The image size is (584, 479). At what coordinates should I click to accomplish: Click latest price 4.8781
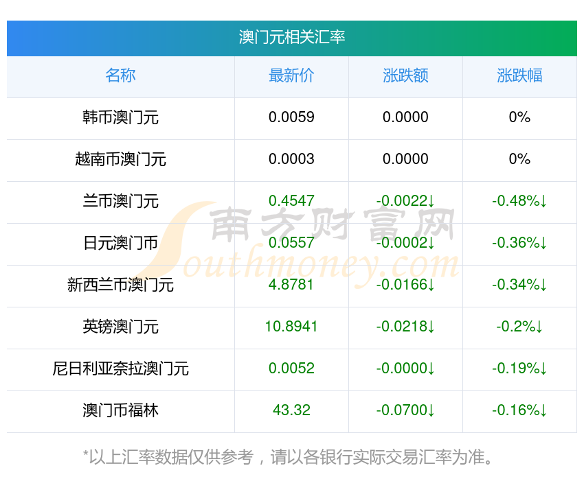pyautogui.click(x=291, y=285)
